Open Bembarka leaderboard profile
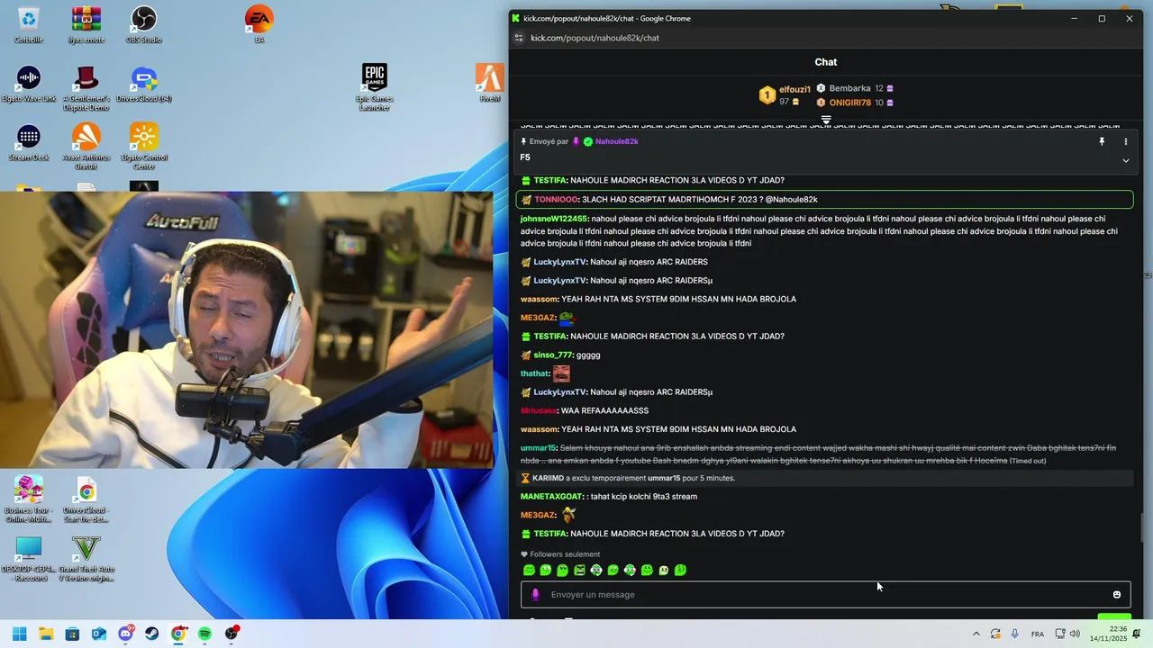This screenshot has width=1153, height=648. point(849,88)
